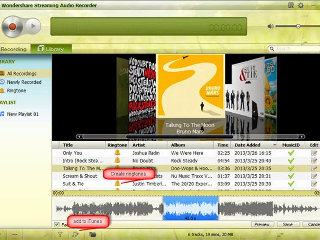The width and height of the screenshot is (320, 240).
Task: Select the Scream & Shout track title
Action: pyautogui.click(x=80, y=176)
